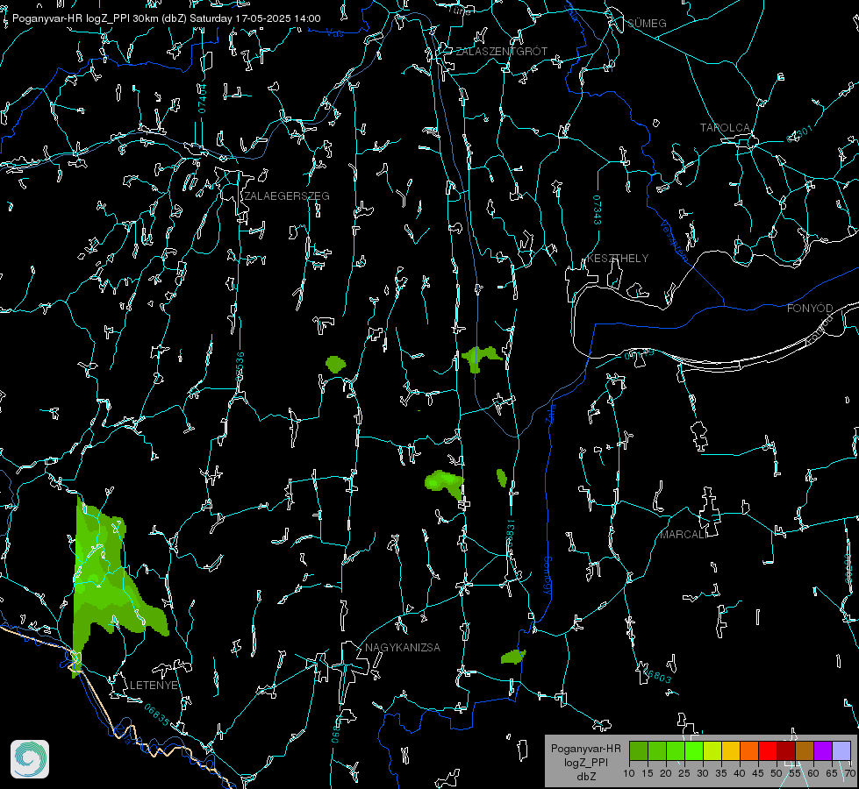The height and width of the screenshot is (789, 859).
Task: Click the LETENYE city label
Action: tap(154, 685)
